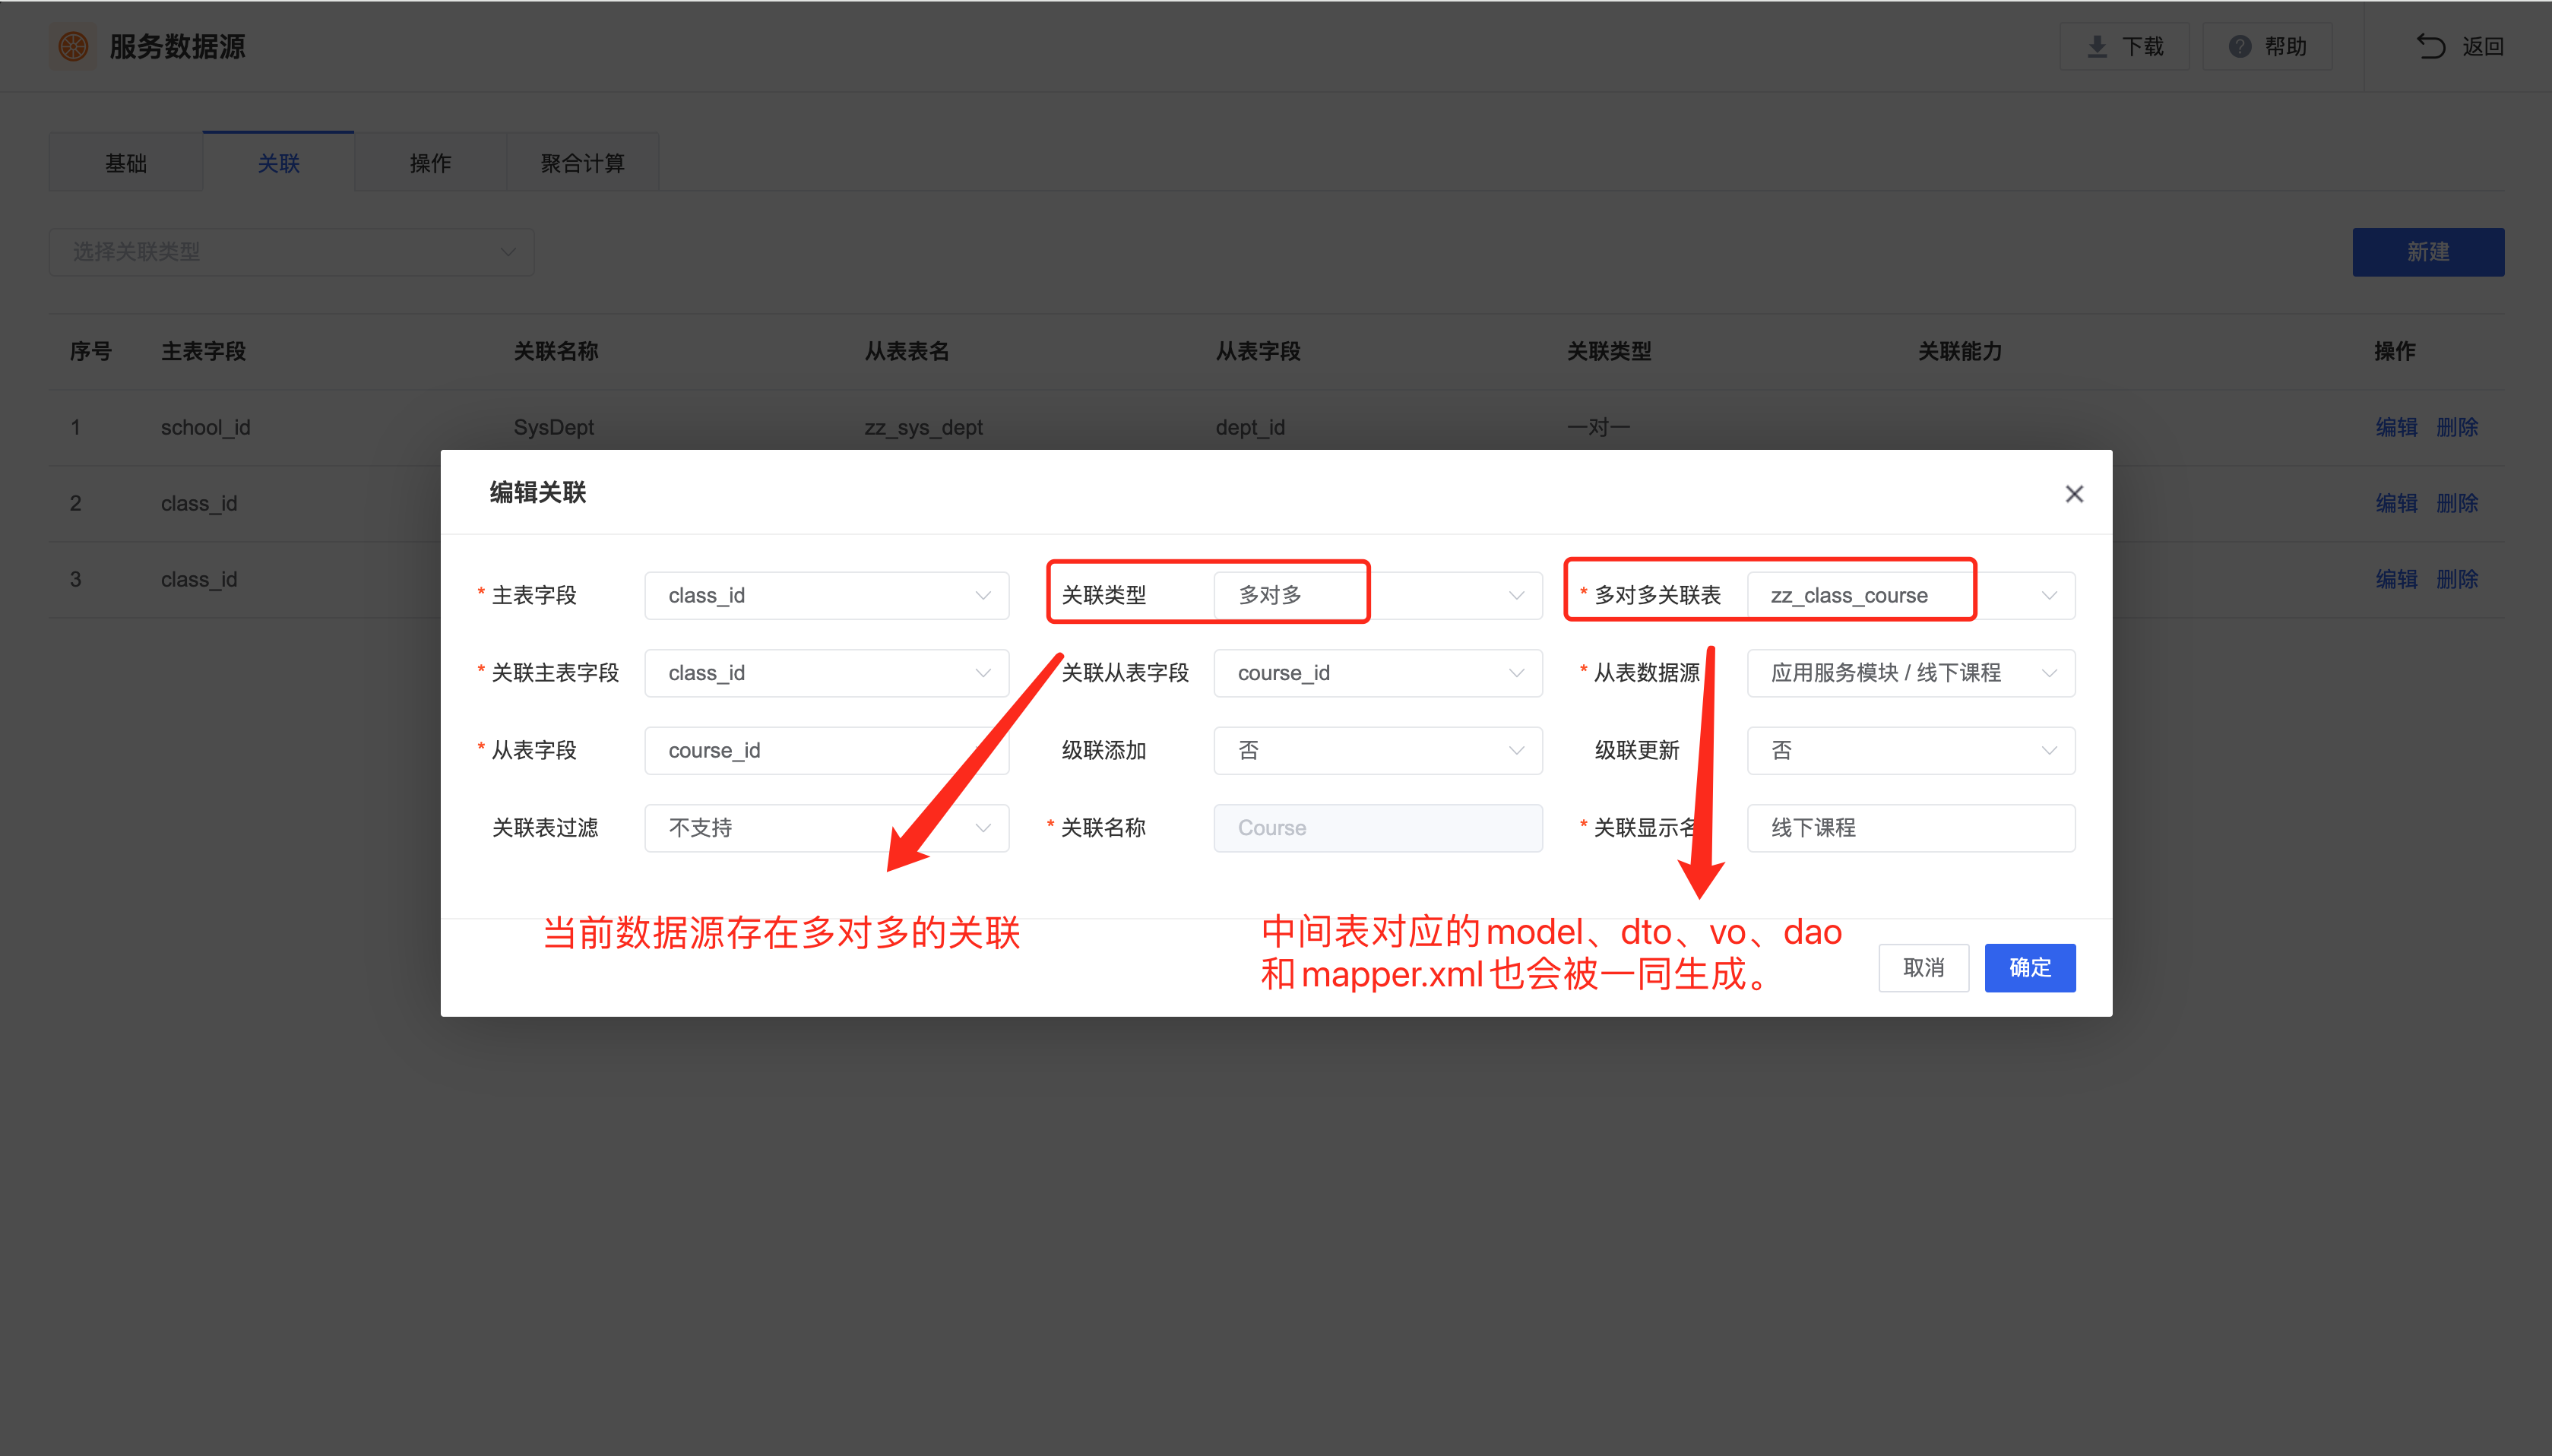
Task: Switch to the 关联 tab
Action: (x=279, y=162)
